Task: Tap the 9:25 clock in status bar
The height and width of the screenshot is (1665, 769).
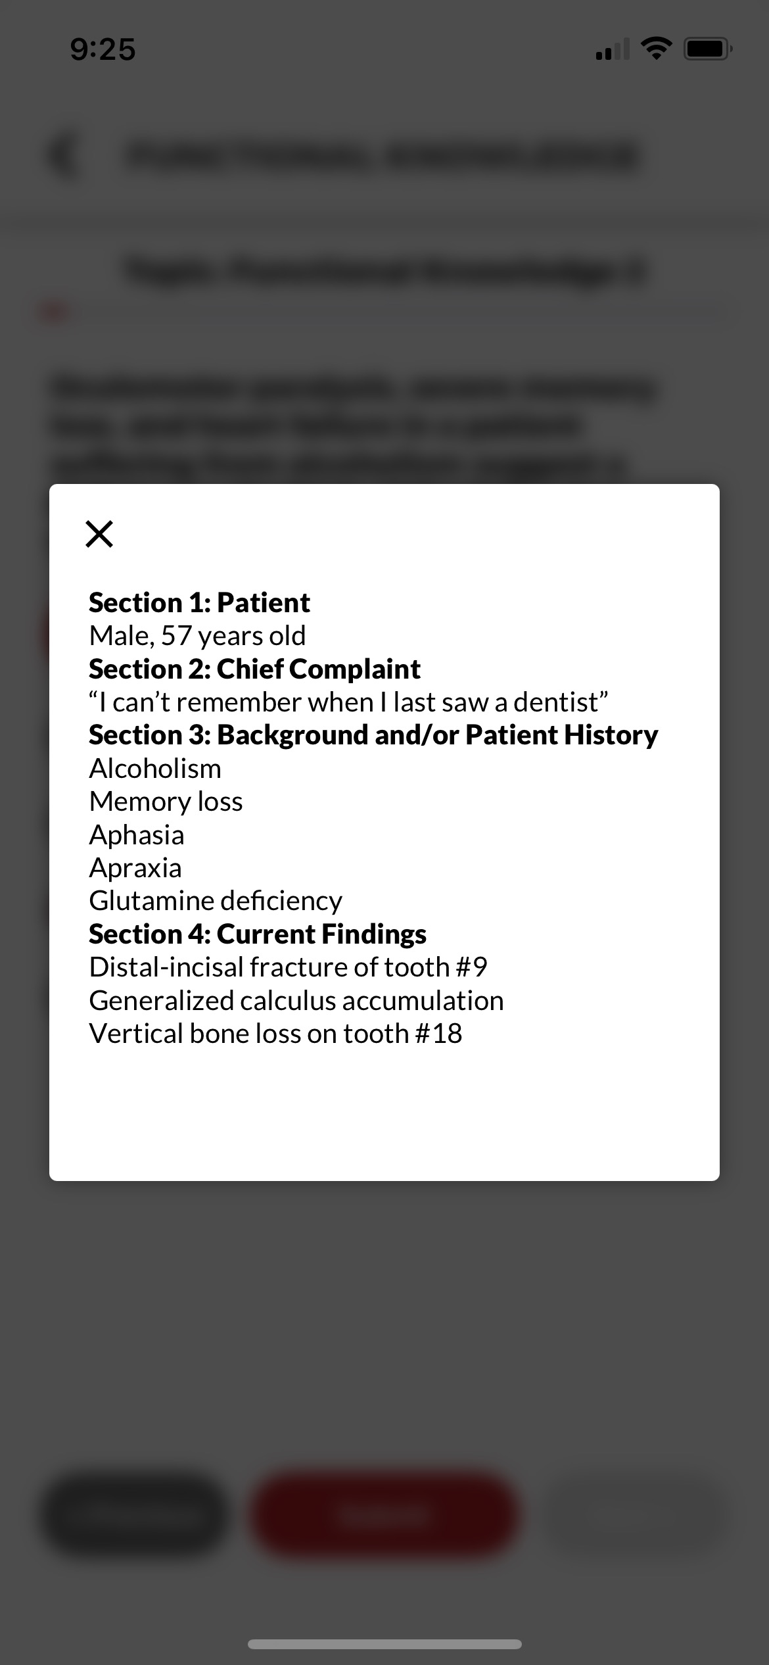Action: (x=103, y=49)
